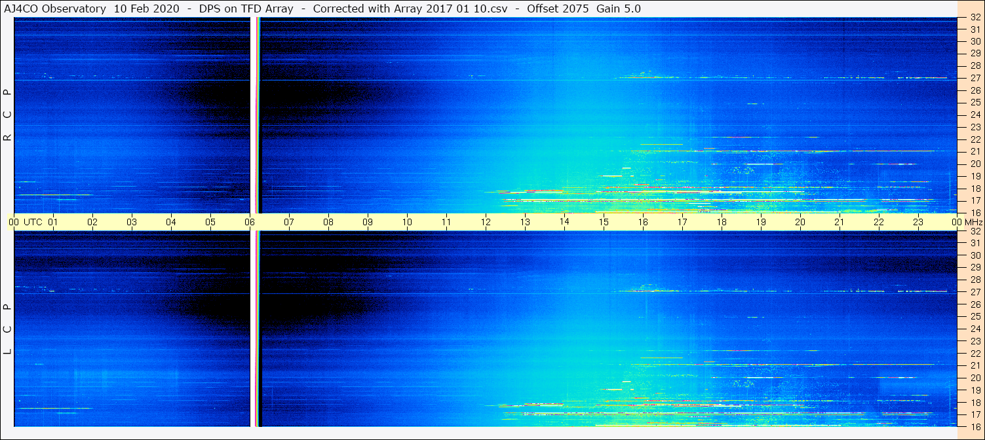Select hour marker 05 on the time axis
This screenshot has width=985, height=440.
[210, 222]
